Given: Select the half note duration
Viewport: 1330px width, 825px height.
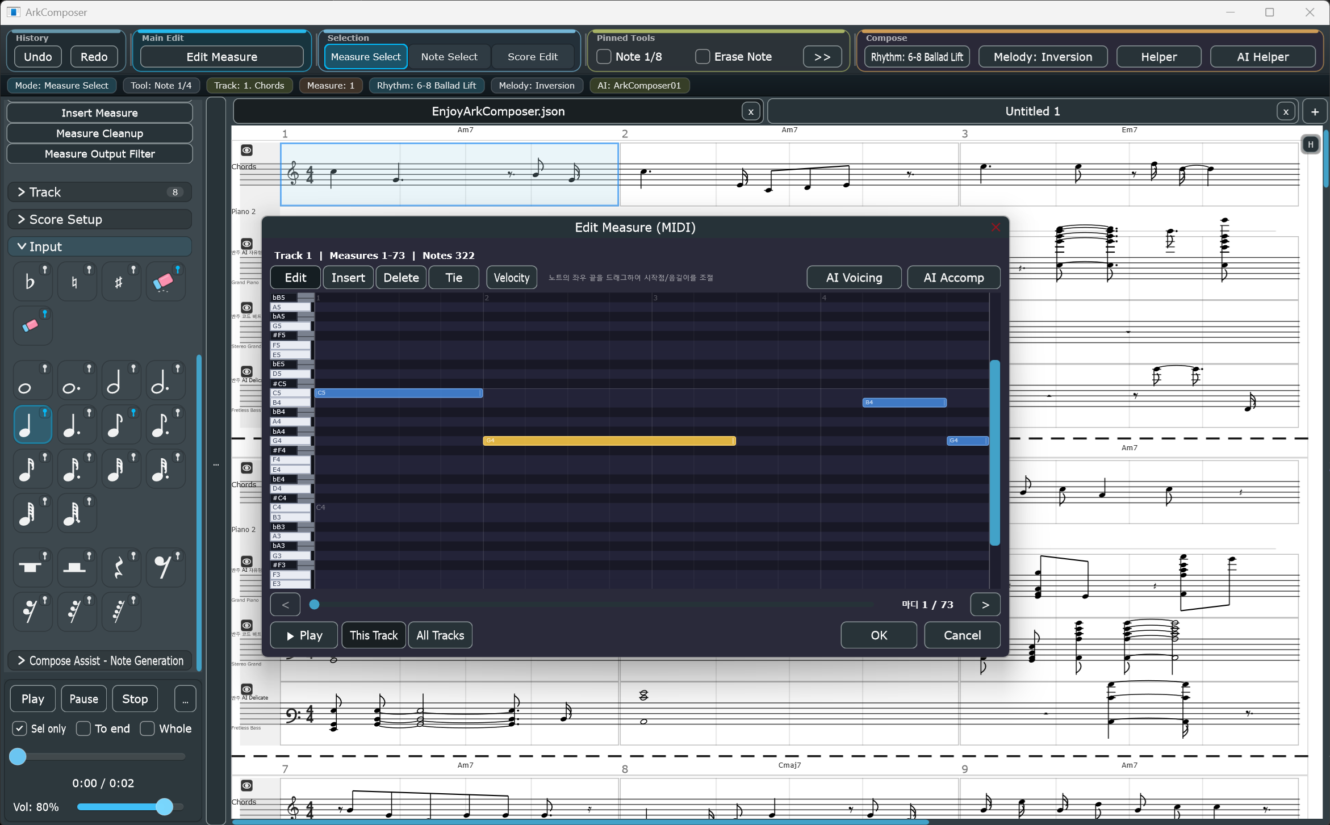Looking at the screenshot, I should point(121,380).
